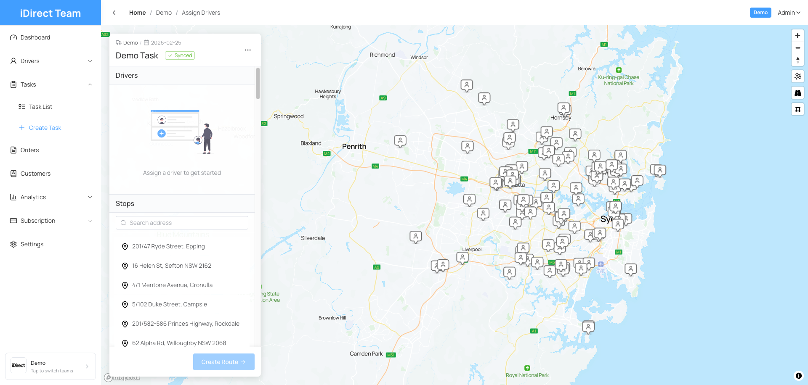This screenshot has height=385, width=808.
Task: Zoom in on the map
Action: pos(797,36)
